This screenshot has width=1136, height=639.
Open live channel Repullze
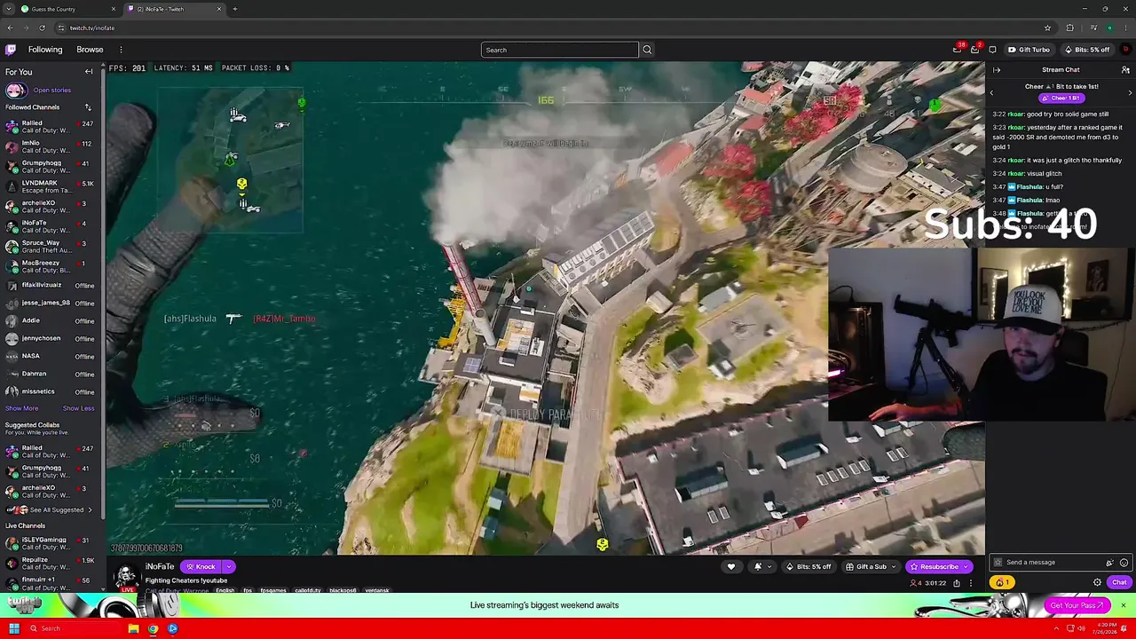pos(51,564)
